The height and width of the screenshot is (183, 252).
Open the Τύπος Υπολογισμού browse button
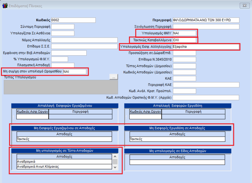113,77
